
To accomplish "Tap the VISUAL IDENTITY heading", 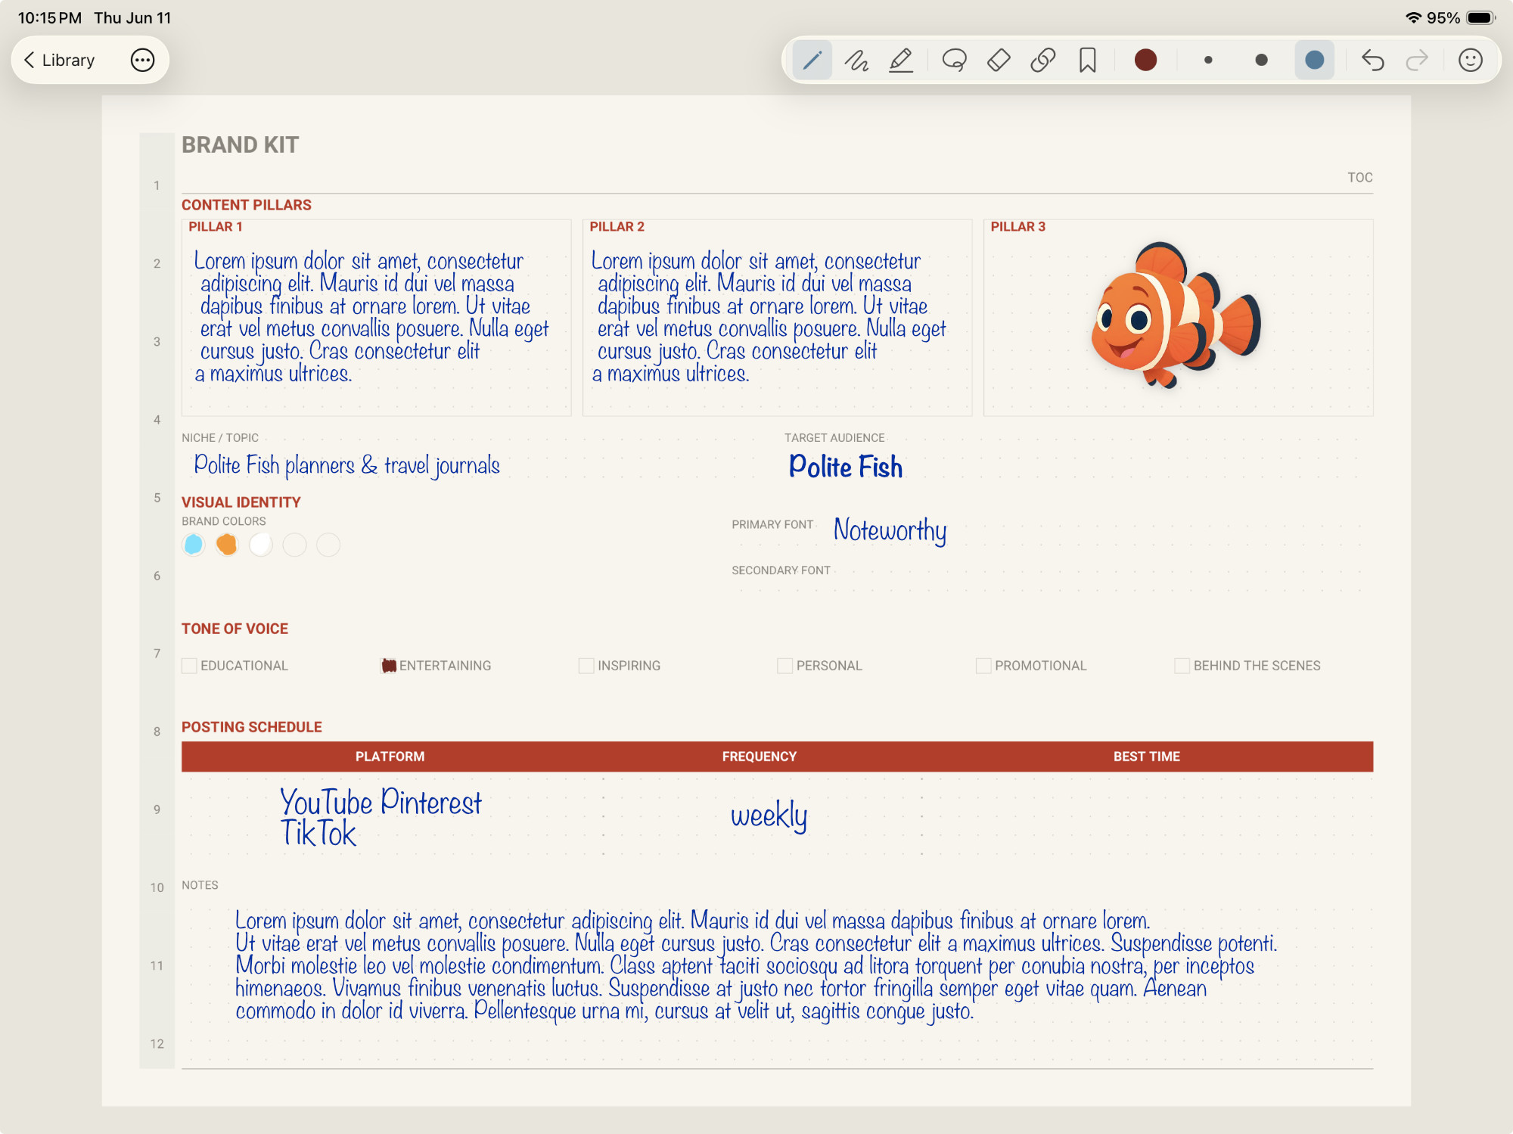I will click(x=241, y=502).
